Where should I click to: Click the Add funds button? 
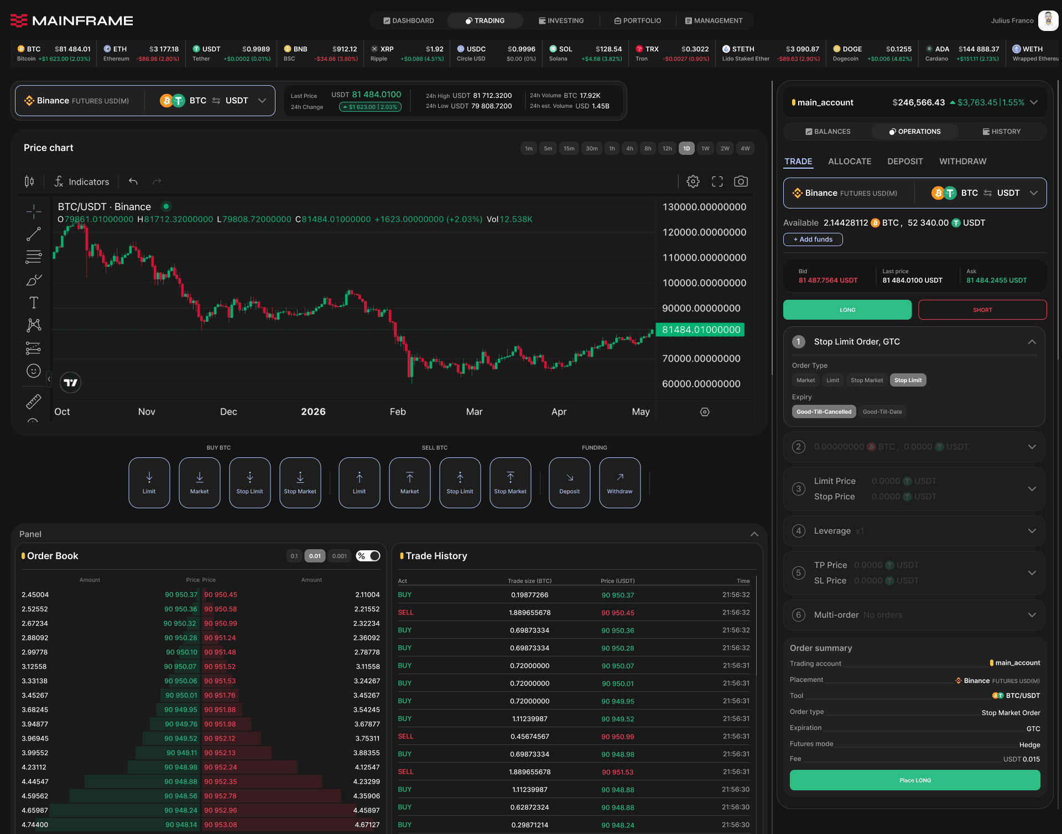point(813,239)
